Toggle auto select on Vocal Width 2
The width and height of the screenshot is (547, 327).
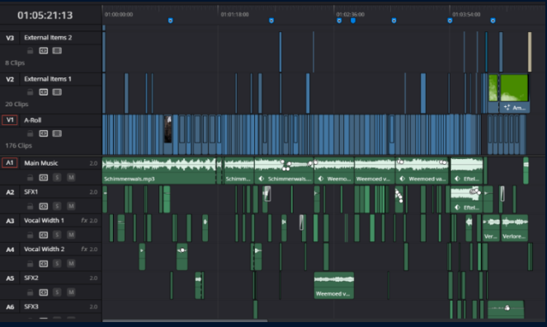pos(43,264)
